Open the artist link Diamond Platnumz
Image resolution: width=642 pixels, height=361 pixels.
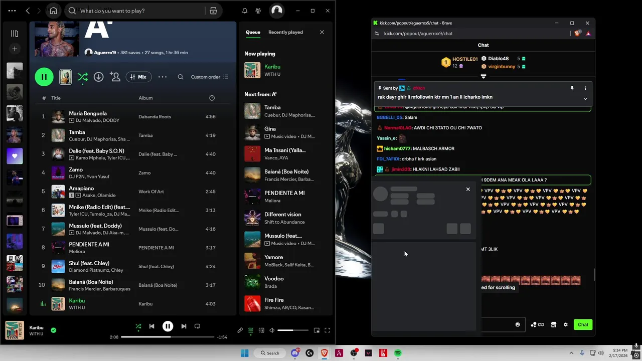(x=88, y=270)
